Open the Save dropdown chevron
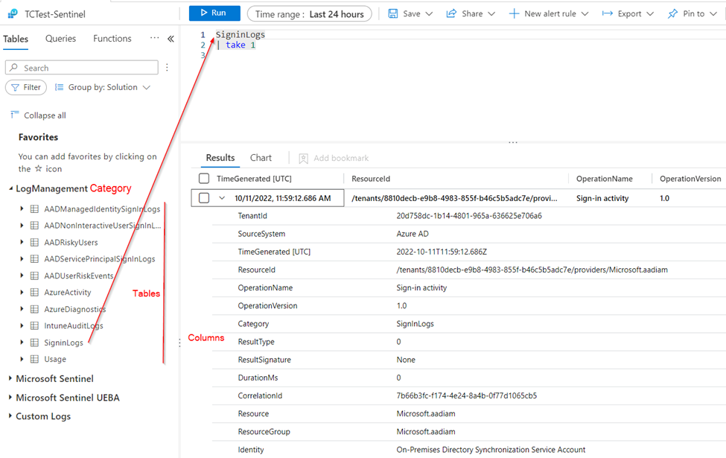The width and height of the screenshot is (726, 458). pos(429,14)
